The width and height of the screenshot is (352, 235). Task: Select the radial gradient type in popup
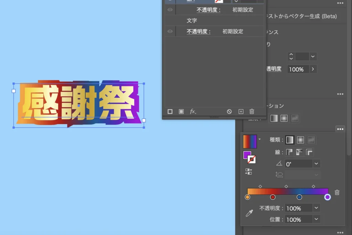coord(300,140)
